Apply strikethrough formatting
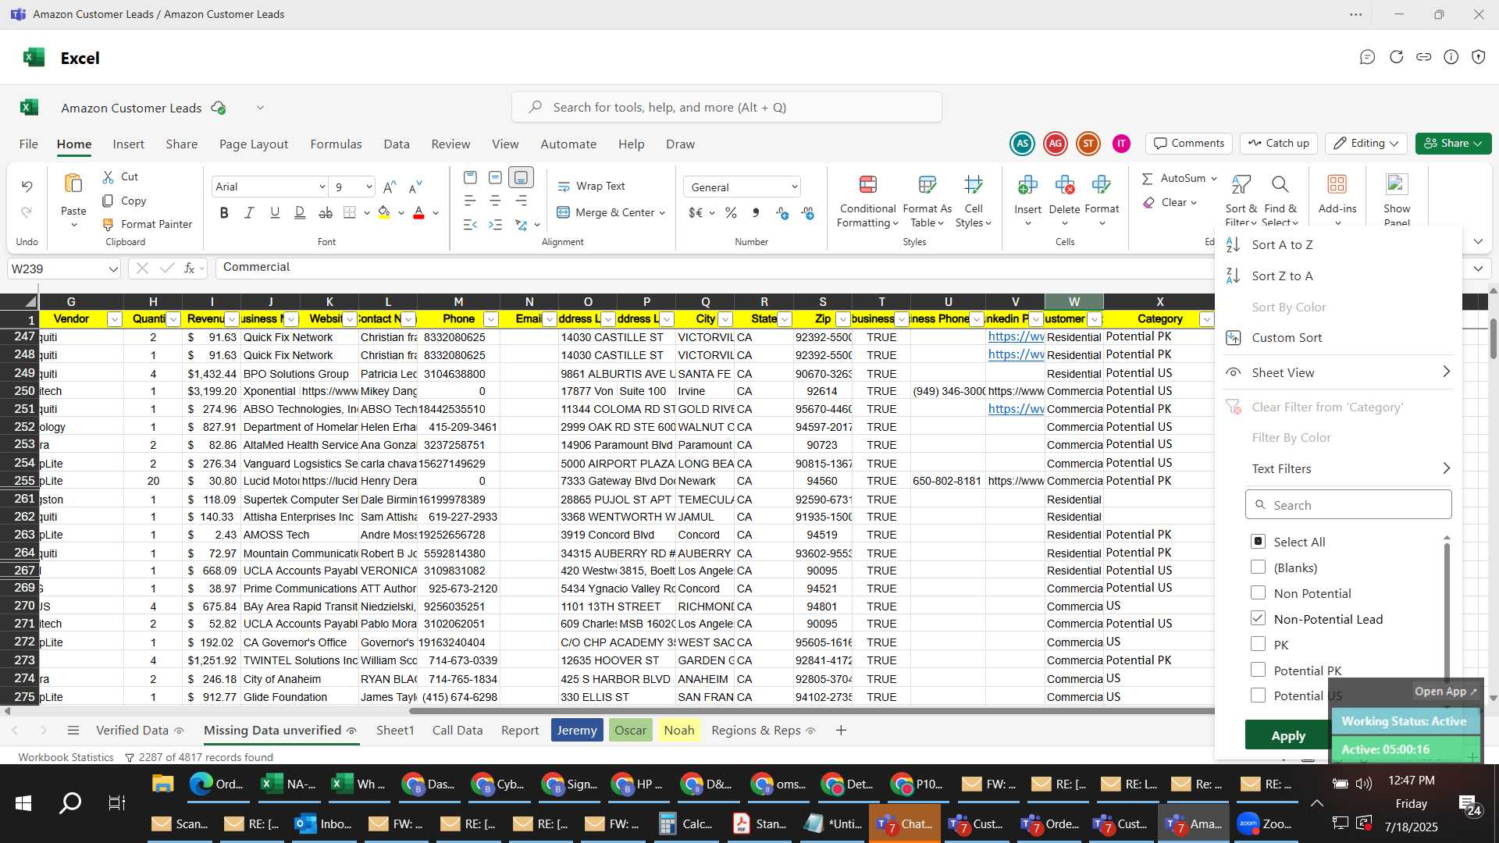The height and width of the screenshot is (843, 1499). 326,212
